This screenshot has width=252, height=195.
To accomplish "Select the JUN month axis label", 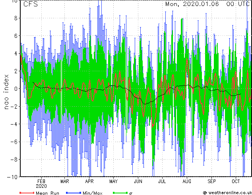I will 138,181.
